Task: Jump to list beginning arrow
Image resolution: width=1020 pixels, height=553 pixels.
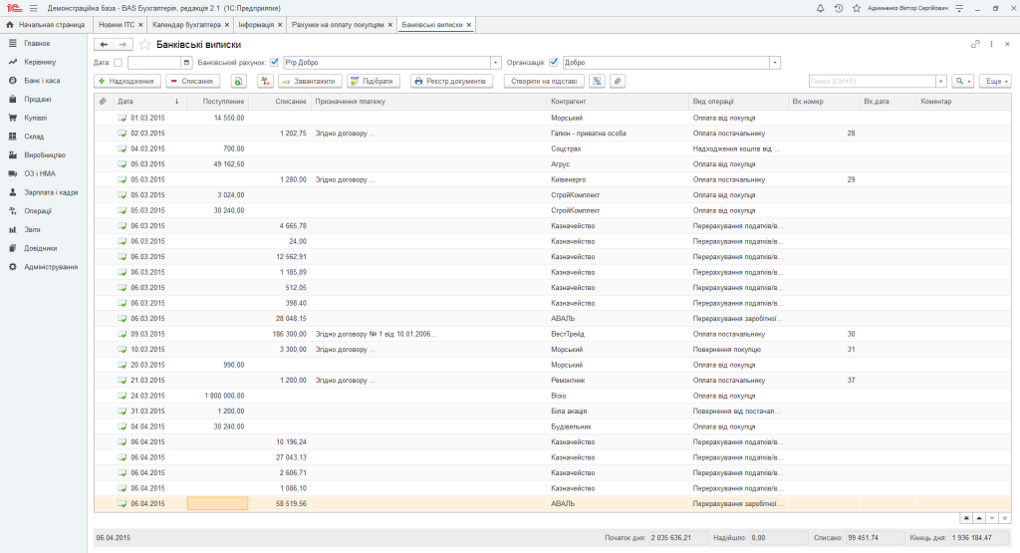Action: (x=966, y=518)
